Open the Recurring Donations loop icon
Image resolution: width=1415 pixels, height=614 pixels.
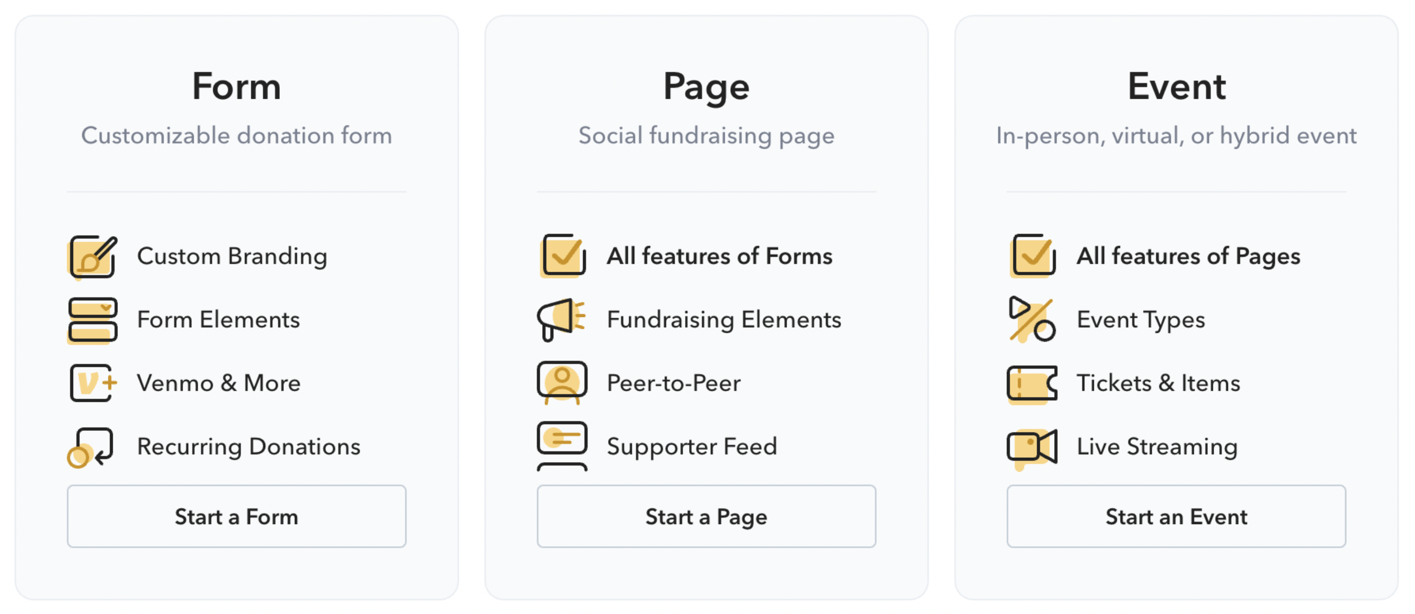pyautogui.click(x=91, y=447)
